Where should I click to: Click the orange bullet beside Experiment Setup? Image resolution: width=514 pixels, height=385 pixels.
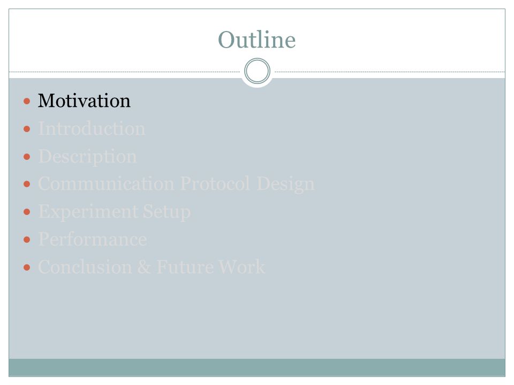click(27, 212)
